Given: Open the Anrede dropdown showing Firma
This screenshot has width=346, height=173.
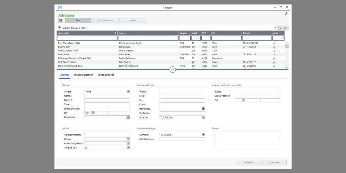Looking at the screenshot, I should point(128,91).
